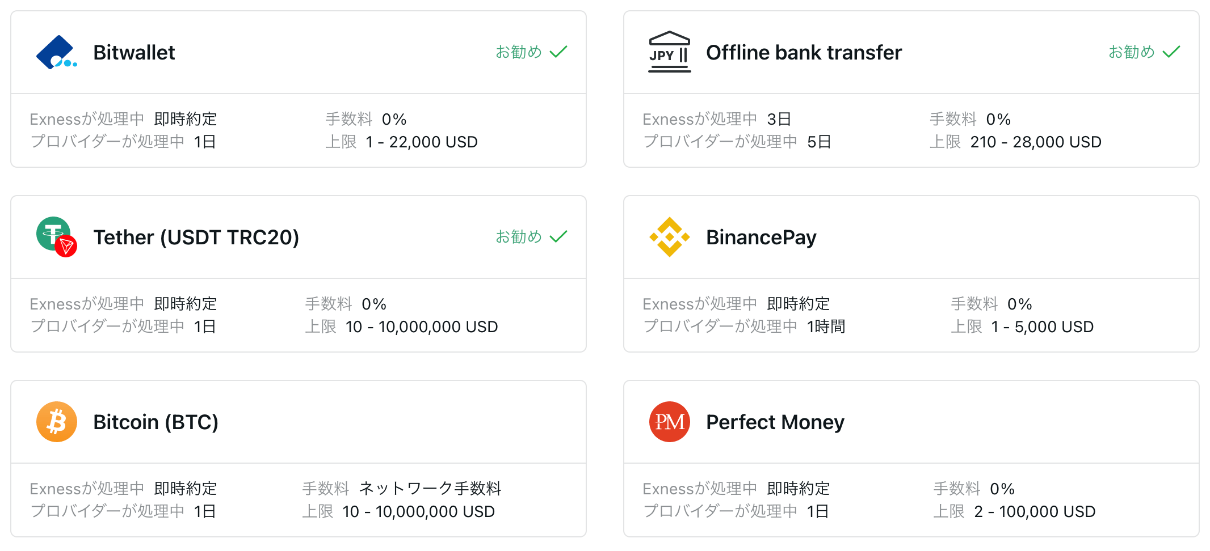This screenshot has height=551, width=1210.
Task: Click the BinancePay title link
Action: coord(761,237)
